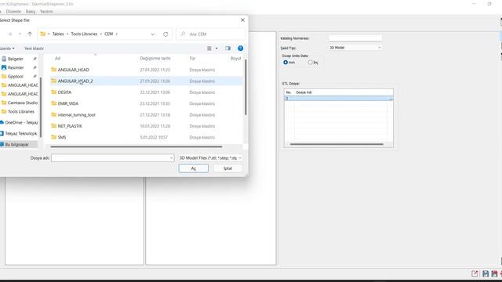The height and width of the screenshot is (282, 502).
Task: Select Tools Libraries in the breadcrumb path
Action: coord(84,34)
